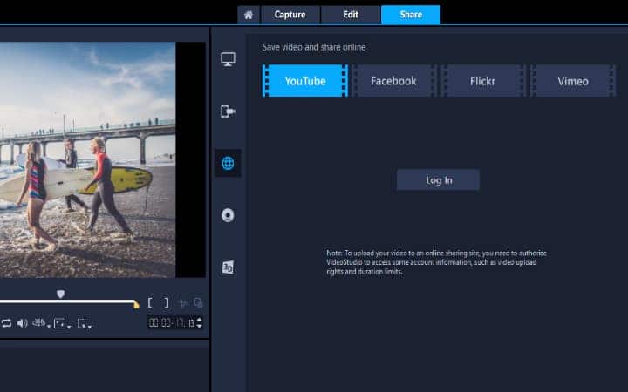Select the Web globe sharing icon

point(228,163)
